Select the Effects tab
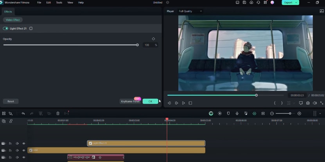The image size is (325, 162). click(x=8, y=12)
